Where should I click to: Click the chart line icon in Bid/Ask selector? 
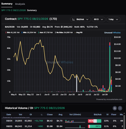point(74,19)
